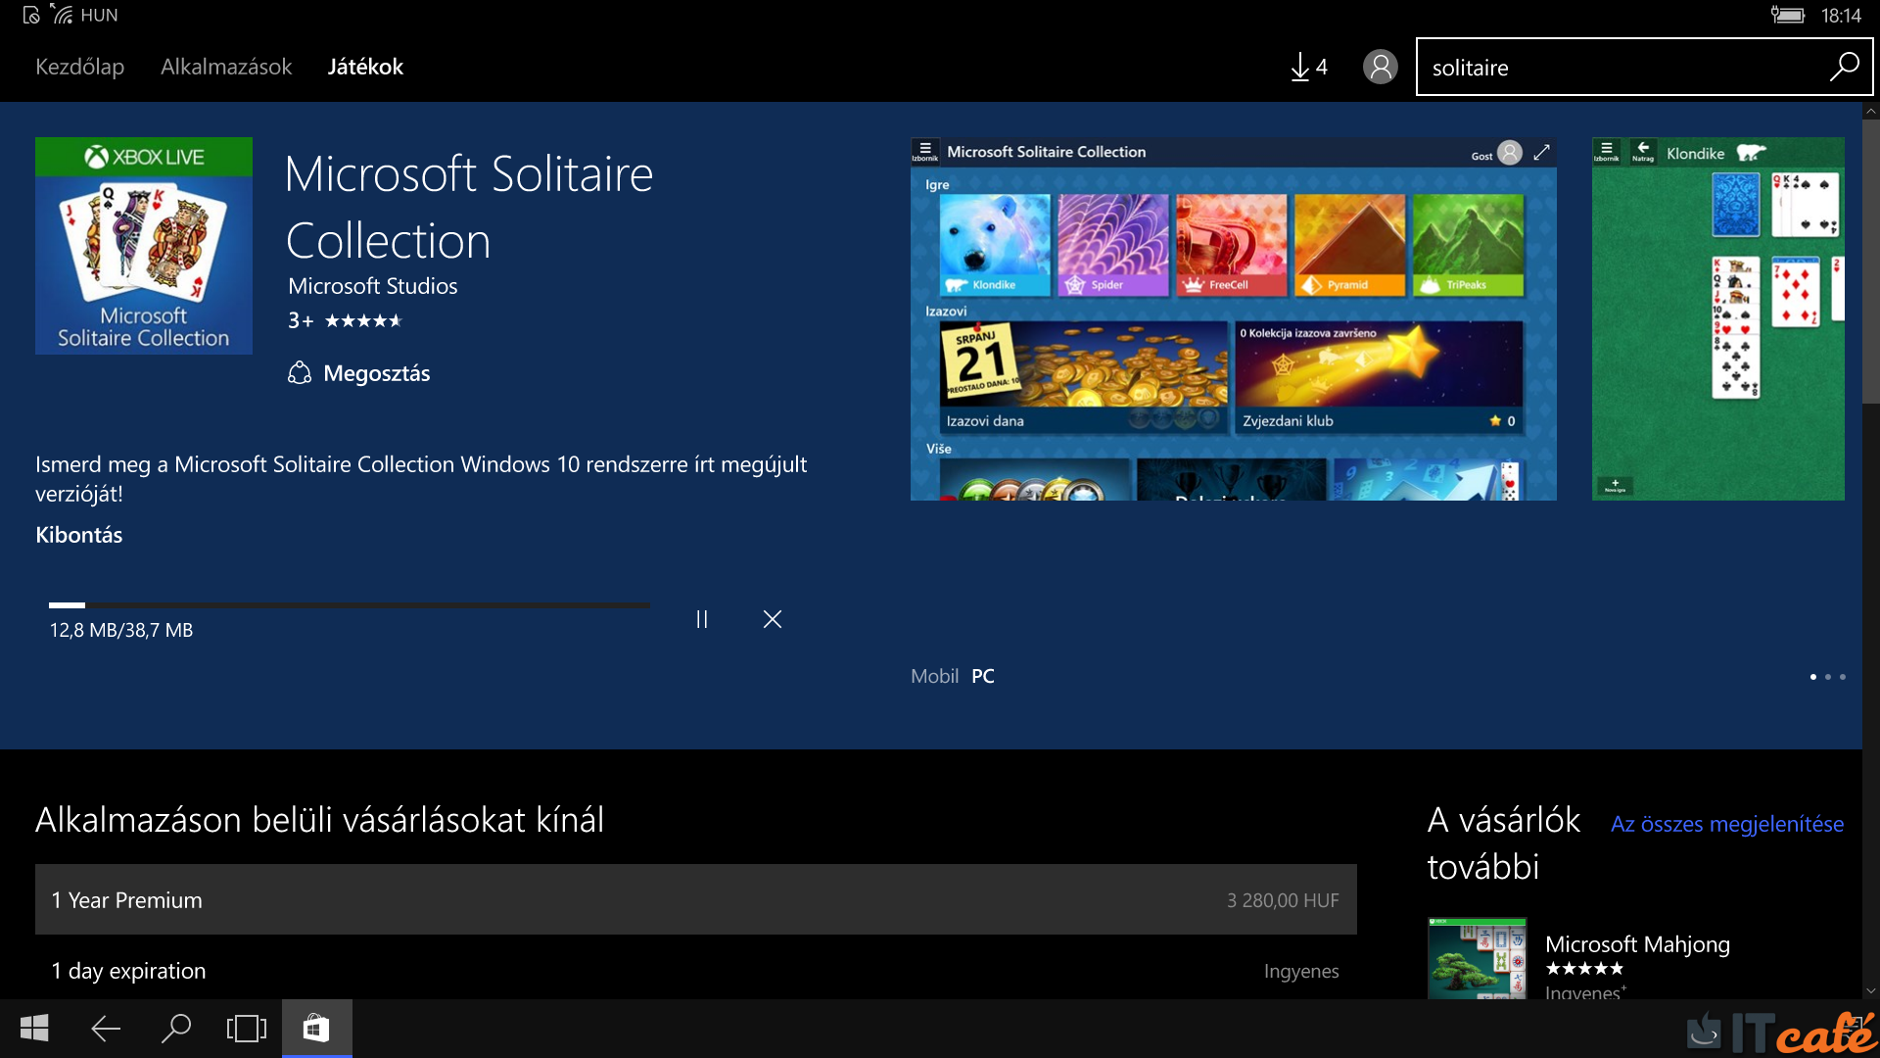Open the Kezdőlap tab
The width and height of the screenshot is (1880, 1058).
coord(79,67)
